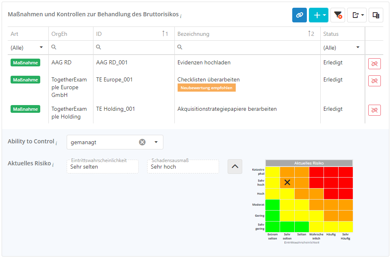Screen dimensions: 391x259
Task: Collapse the risk matrix with the chevron
Action: point(235,166)
